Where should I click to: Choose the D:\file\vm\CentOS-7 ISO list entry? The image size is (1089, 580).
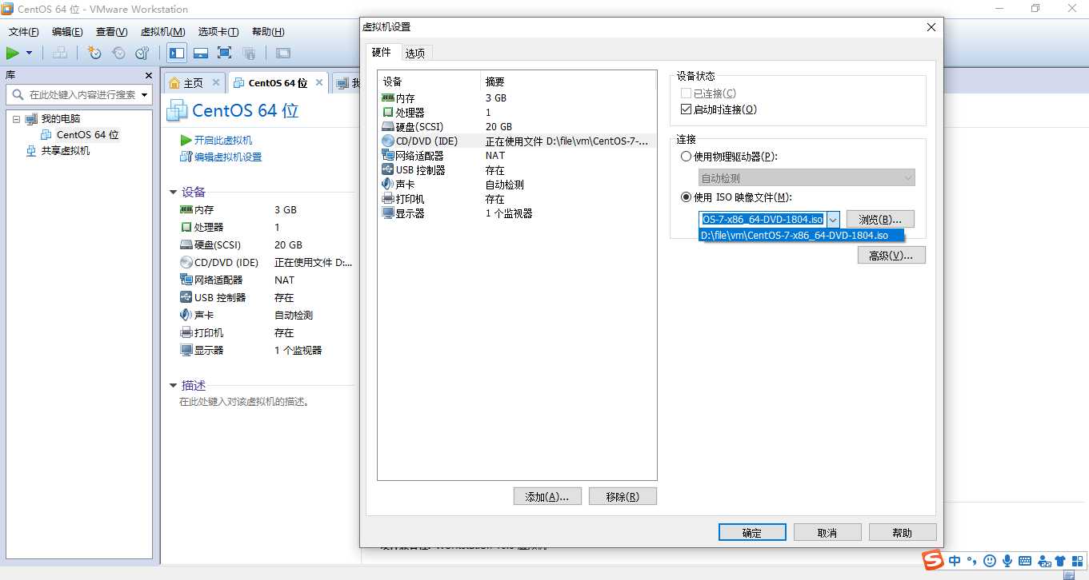click(x=801, y=236)
